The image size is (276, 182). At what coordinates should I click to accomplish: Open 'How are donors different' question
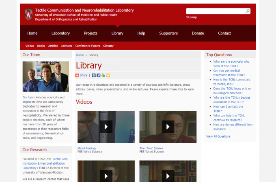tap(233, 127)
